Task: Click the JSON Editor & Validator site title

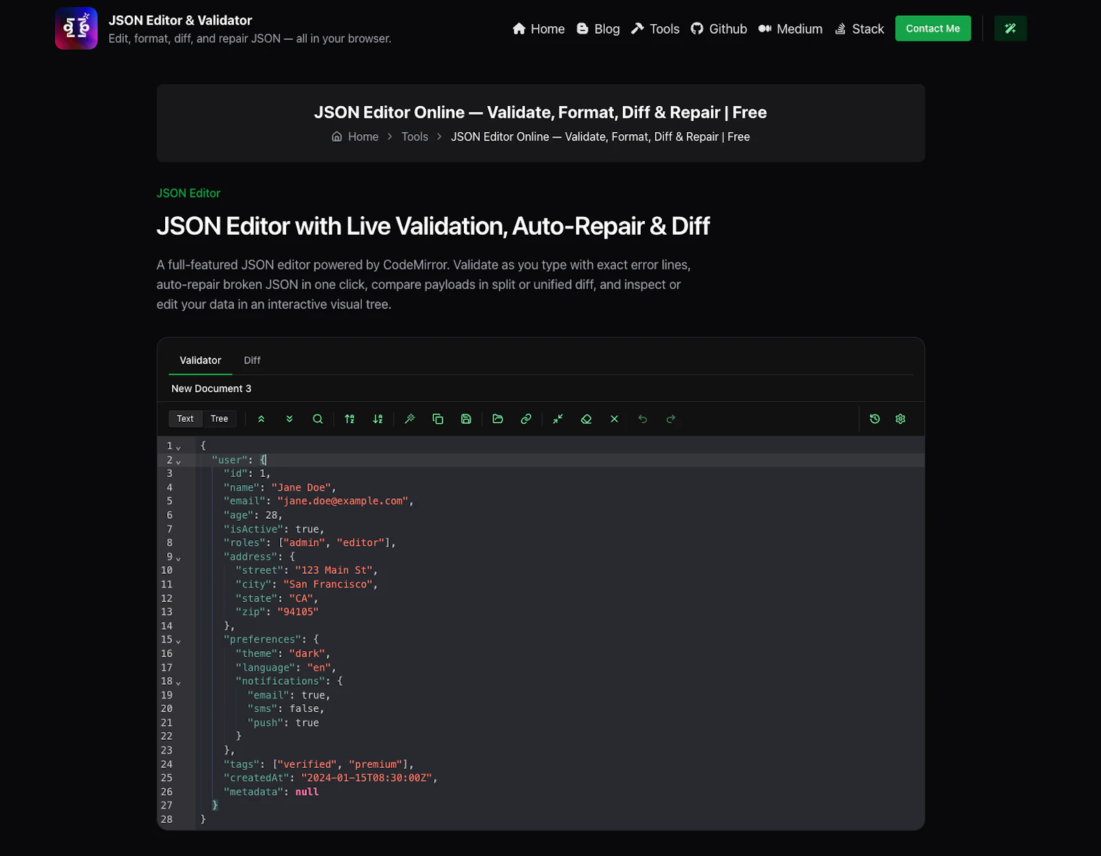Action: [180, 20]
